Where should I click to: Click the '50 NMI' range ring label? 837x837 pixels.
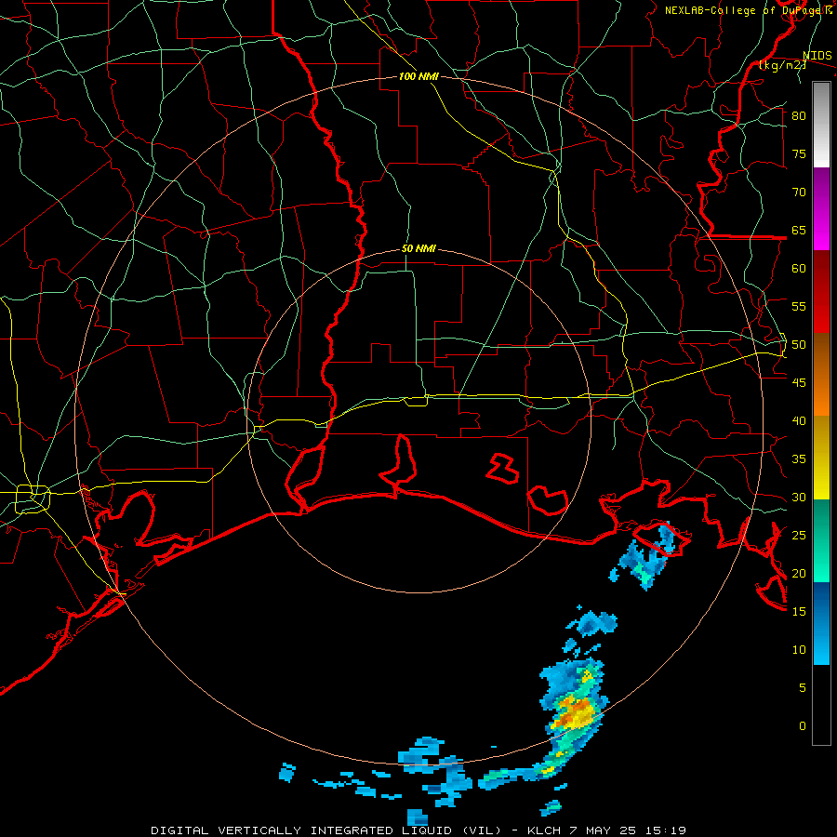(x=418, y=248)
